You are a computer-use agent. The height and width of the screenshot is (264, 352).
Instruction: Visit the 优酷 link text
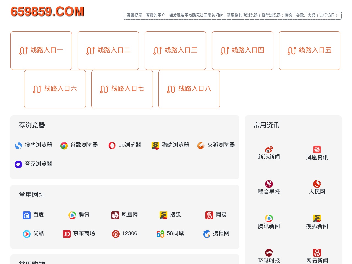click(x=38, y=233)
